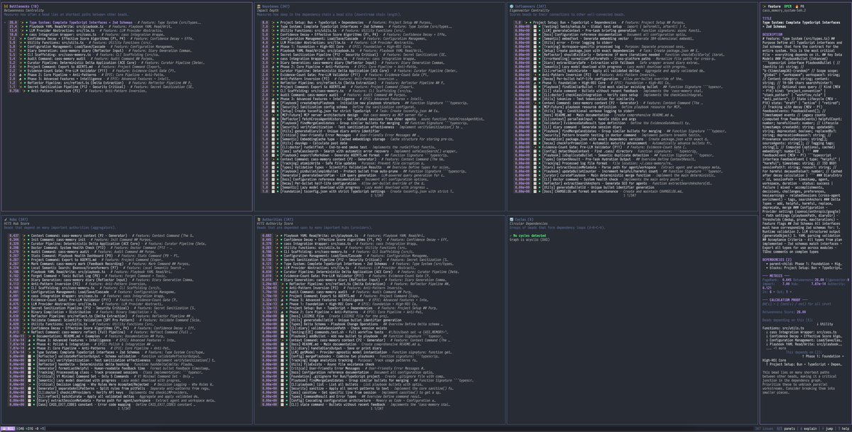Select the Influencers panel title

(x=530, y=6)
